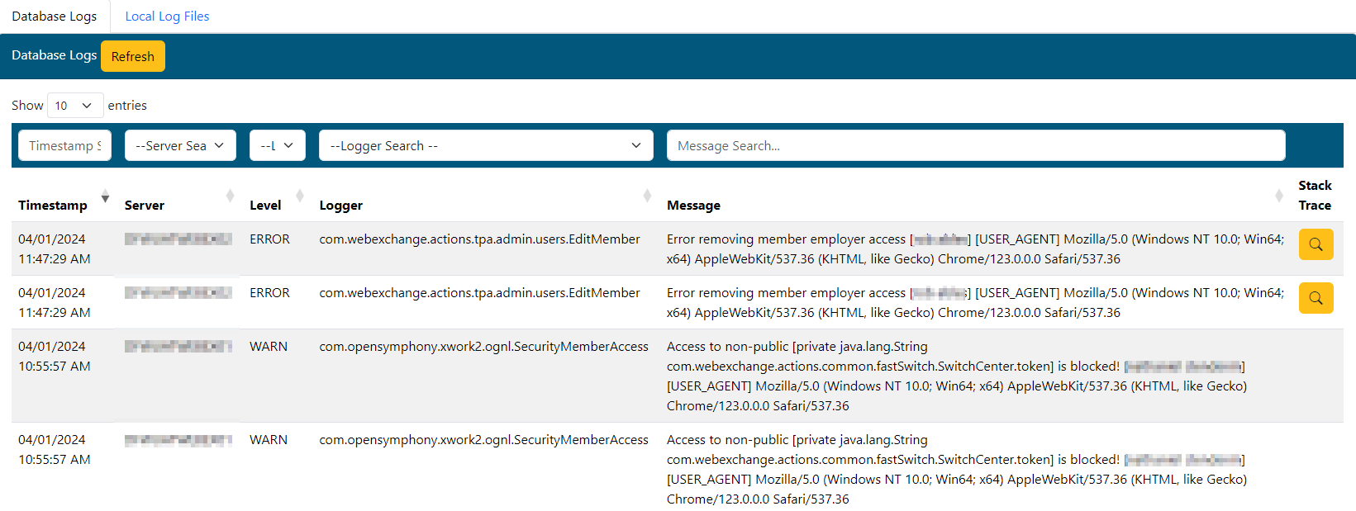Click the Message column sort arrows
1356x511 pixels.
(x=1278, y=196)
